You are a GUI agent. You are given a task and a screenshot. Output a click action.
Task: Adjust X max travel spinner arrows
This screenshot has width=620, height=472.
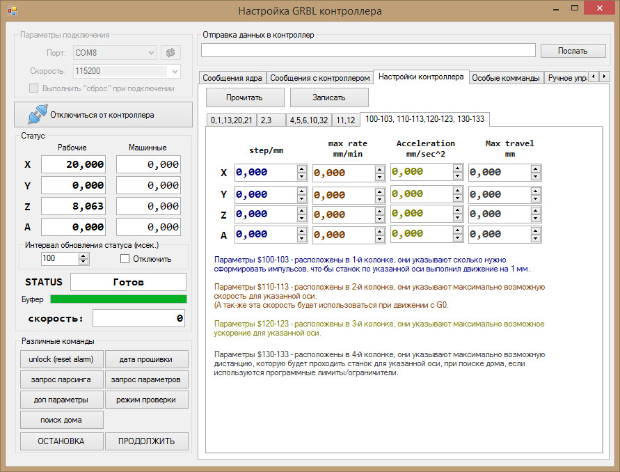coord(535,173)
